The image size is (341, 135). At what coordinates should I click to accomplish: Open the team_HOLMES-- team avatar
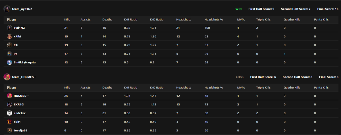point(7,77)
